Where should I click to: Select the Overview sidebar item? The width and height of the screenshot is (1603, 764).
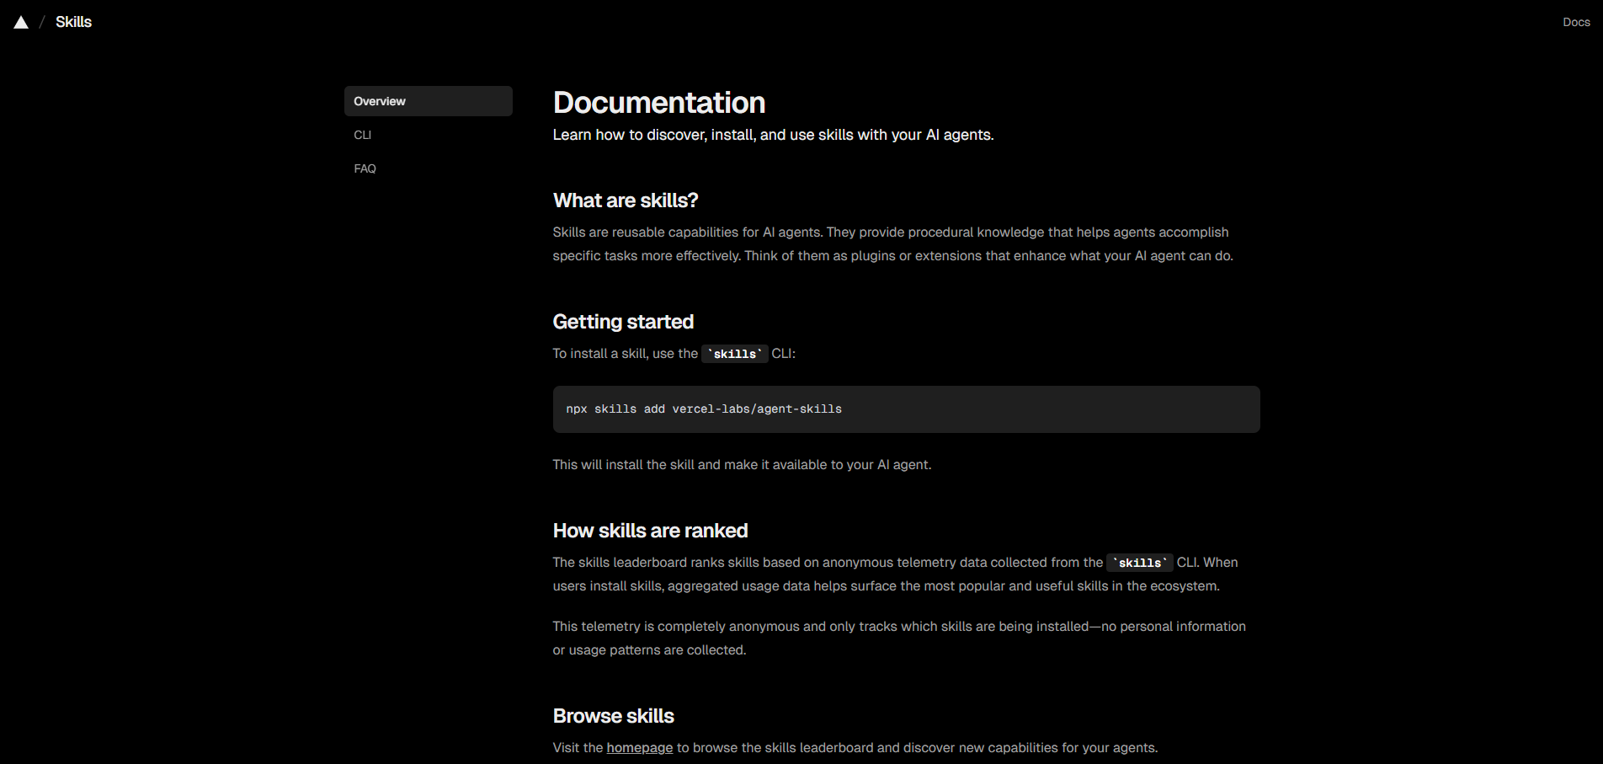coord(428,101)
